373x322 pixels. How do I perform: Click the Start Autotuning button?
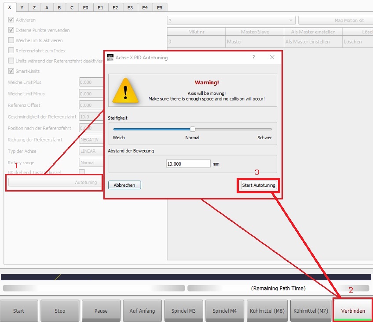(x=259, y=185)
